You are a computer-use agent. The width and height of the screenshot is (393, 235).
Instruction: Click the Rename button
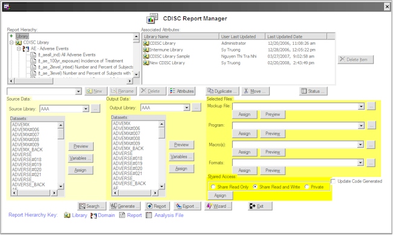[x=123, y=91]
